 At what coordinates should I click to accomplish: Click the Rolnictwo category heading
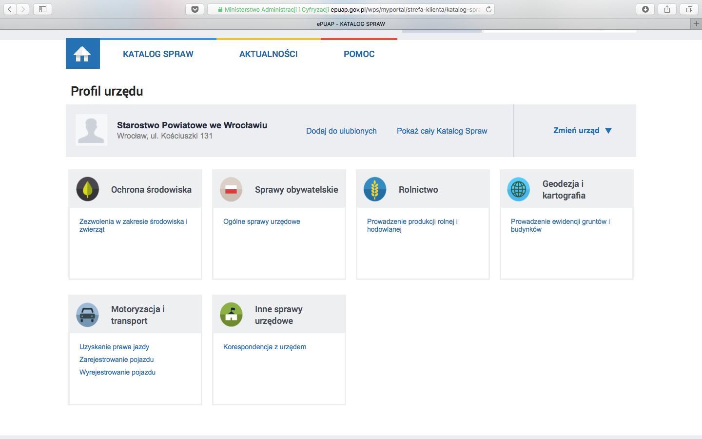pyautogui.click(x=418, y=190)
